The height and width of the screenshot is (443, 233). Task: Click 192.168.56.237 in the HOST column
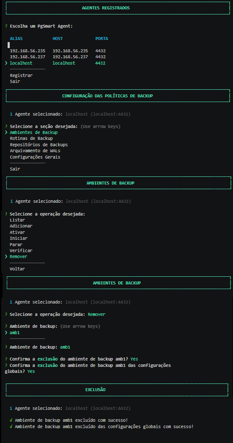click(70, 57)
